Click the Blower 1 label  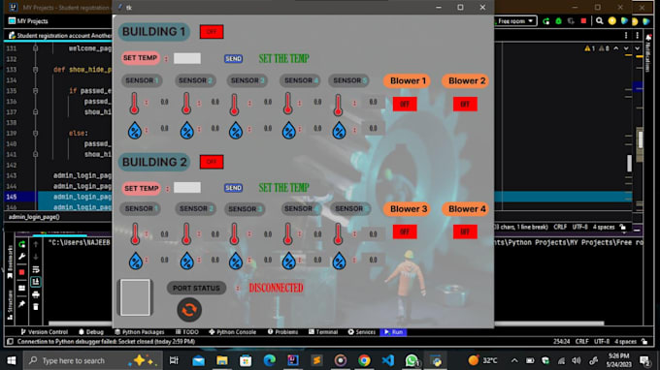(408, 80)
